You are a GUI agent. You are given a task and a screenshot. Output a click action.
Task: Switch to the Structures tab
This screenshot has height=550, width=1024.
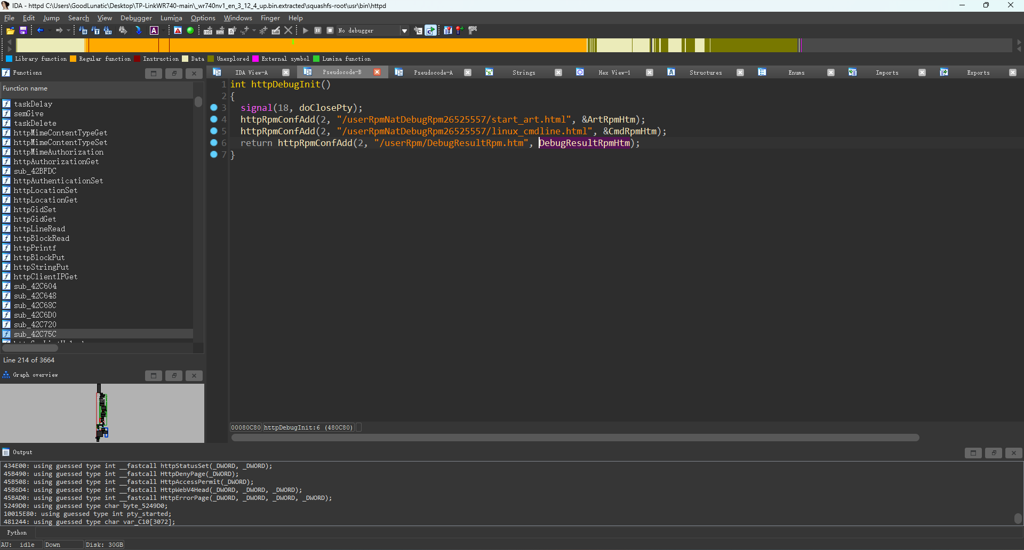click(706, 72)
